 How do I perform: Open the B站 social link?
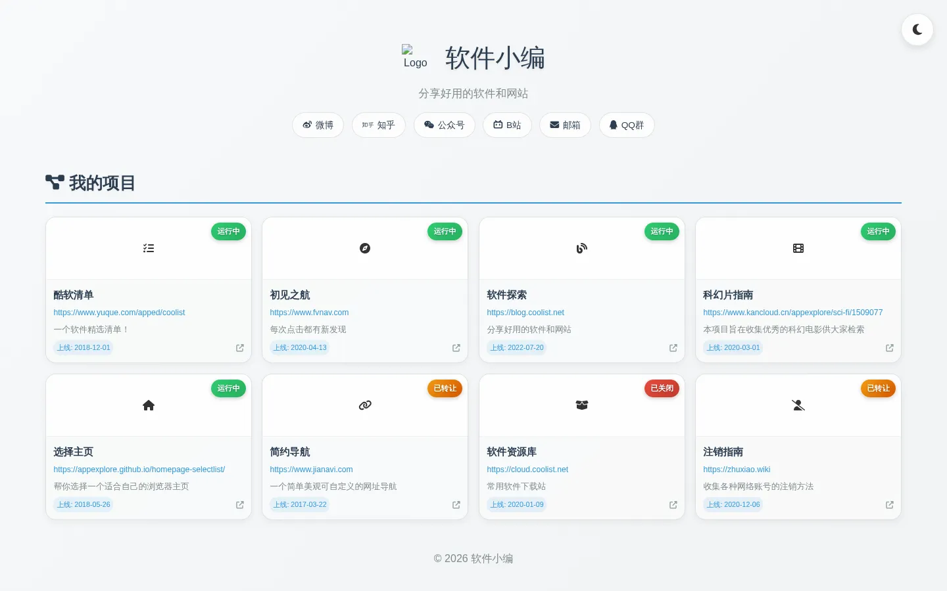(x=507, y=125)
